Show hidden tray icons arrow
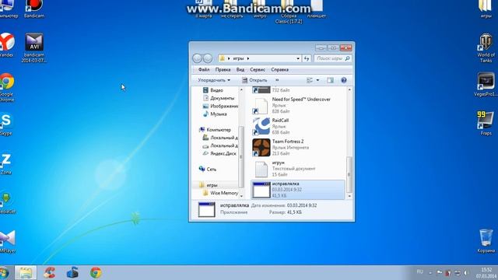498x280 pixels. 430,273
